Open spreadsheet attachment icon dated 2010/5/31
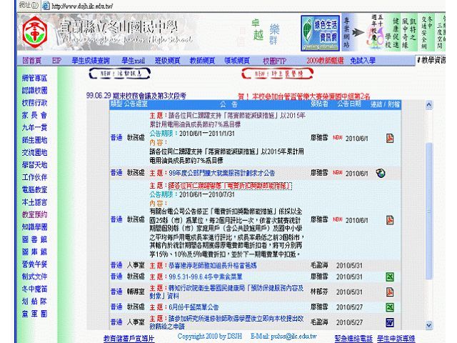457x343 pixels. [389, 277]
